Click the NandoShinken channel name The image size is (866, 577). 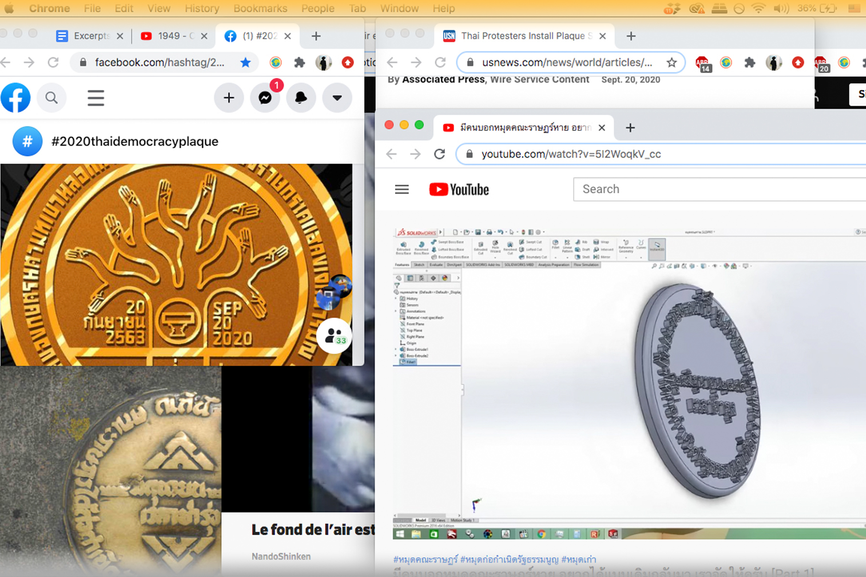281,556
